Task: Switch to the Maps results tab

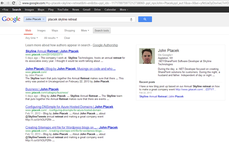Action: [55, 31]
